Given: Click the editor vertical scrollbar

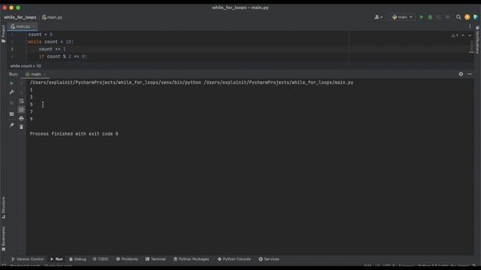Looking at the screenshot, I should click(x=471, y=46).
